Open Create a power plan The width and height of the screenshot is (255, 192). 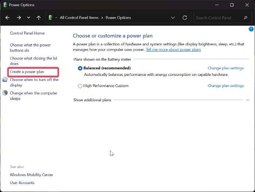[x=27, y=72]
